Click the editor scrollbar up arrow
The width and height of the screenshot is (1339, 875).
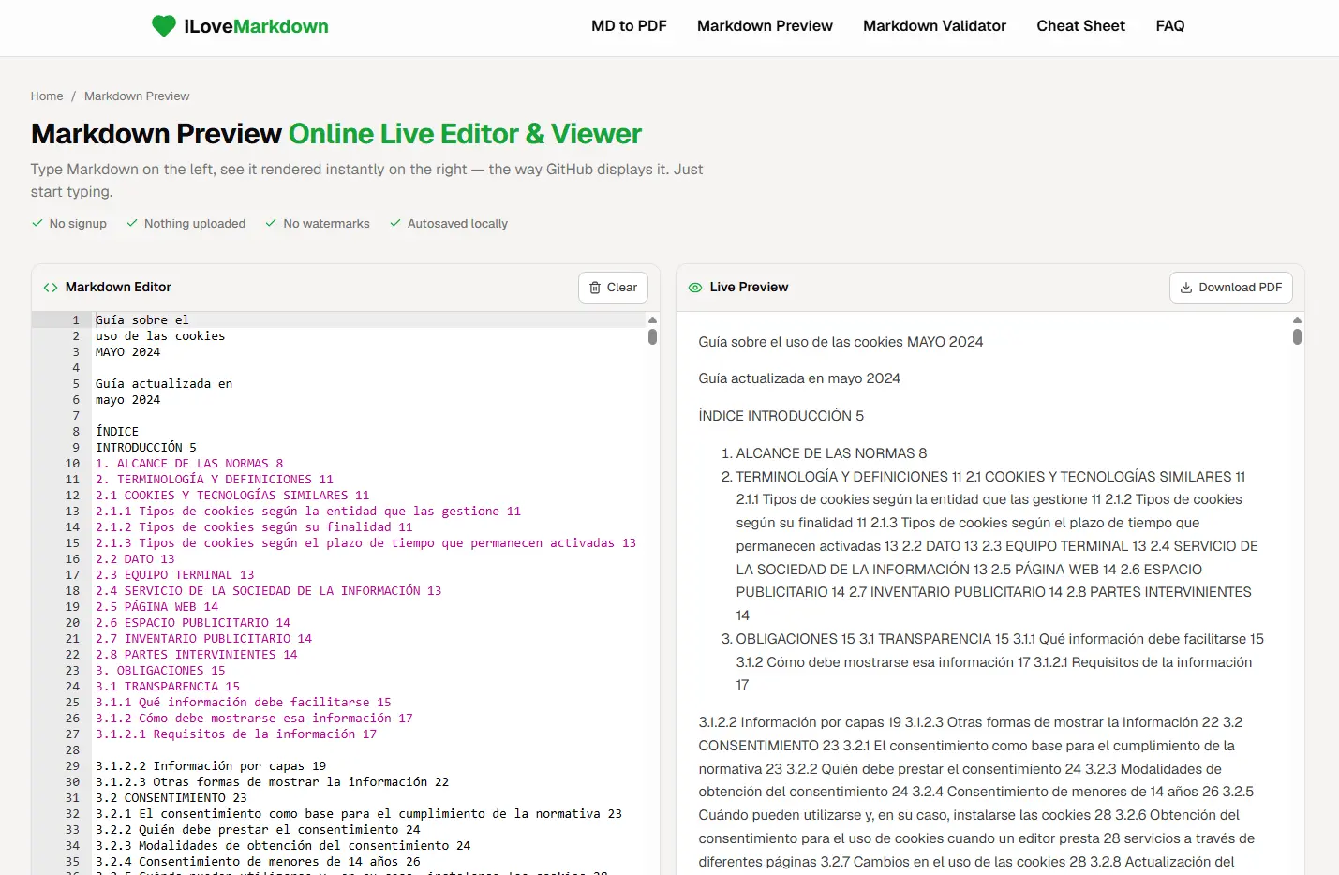click(652, 320)
